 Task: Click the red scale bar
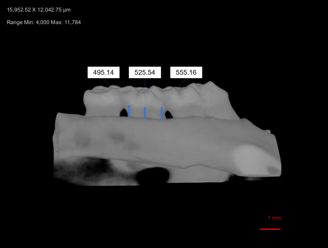pos(270,229)
